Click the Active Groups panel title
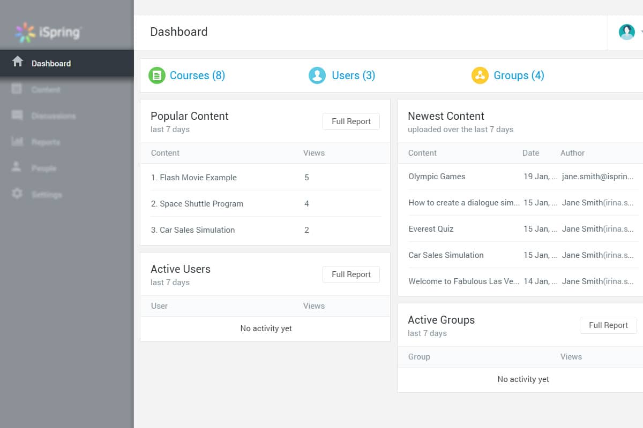Image resolution: width=643 pixels, height=428 pixels. (441, 320)
